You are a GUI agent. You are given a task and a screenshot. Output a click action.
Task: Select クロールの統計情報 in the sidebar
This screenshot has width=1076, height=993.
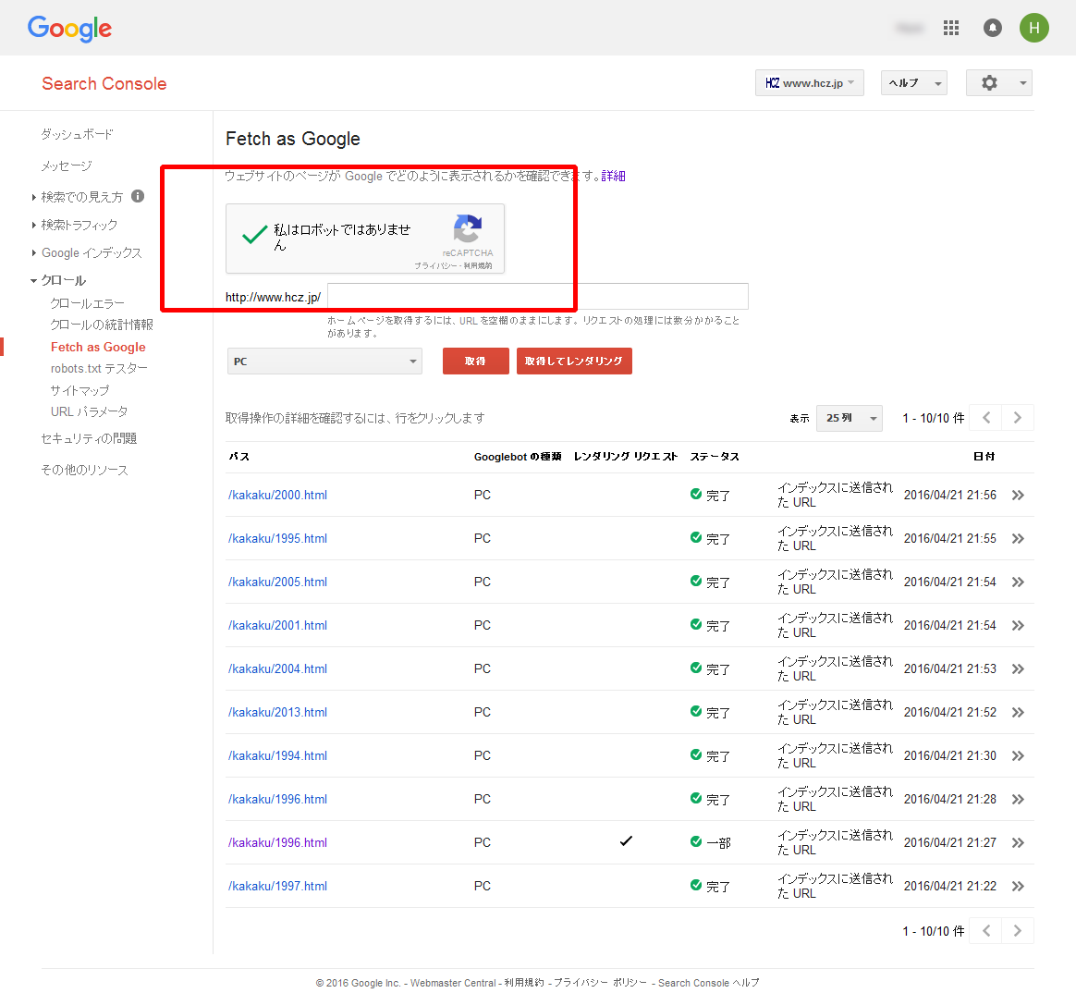(x=102, y=325)
